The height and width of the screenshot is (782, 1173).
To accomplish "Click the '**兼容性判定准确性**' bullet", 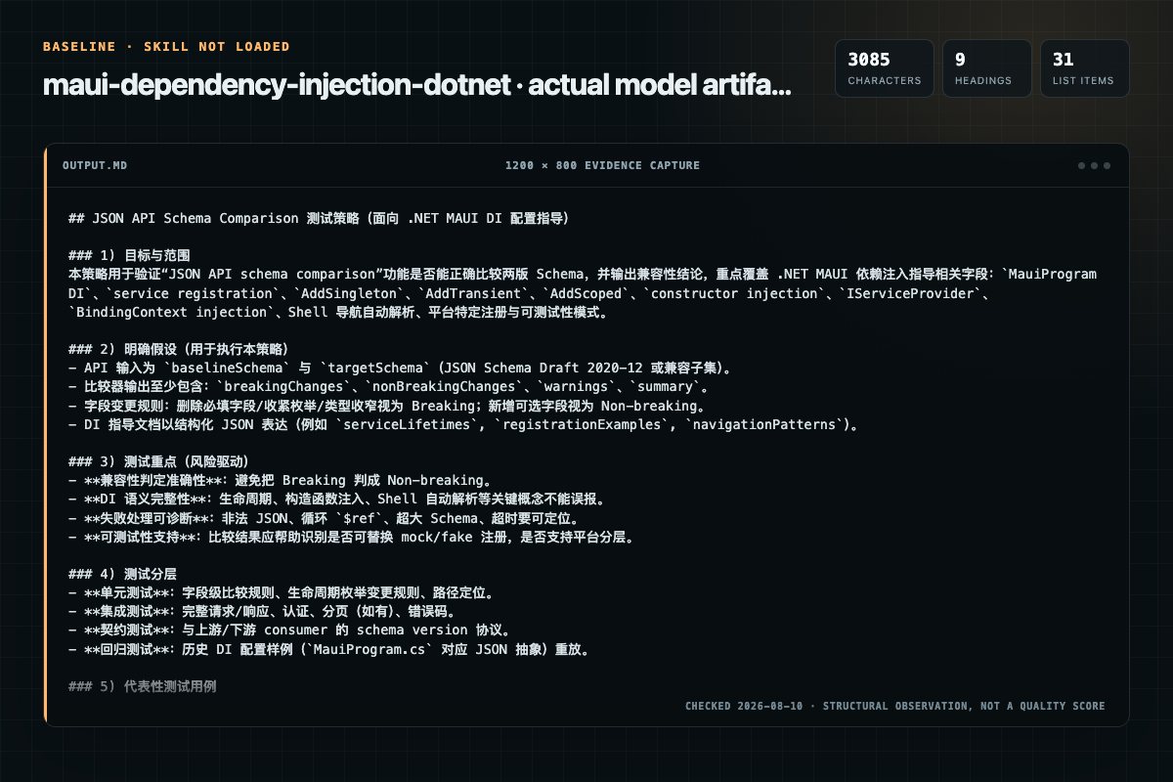I will pos(280,479).
